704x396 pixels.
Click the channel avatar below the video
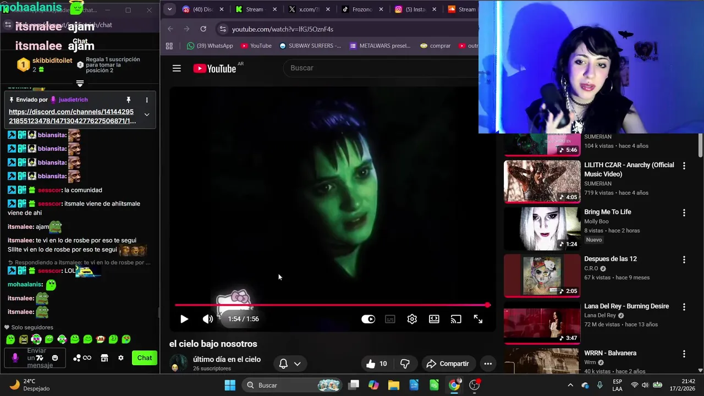click(178, 364)
